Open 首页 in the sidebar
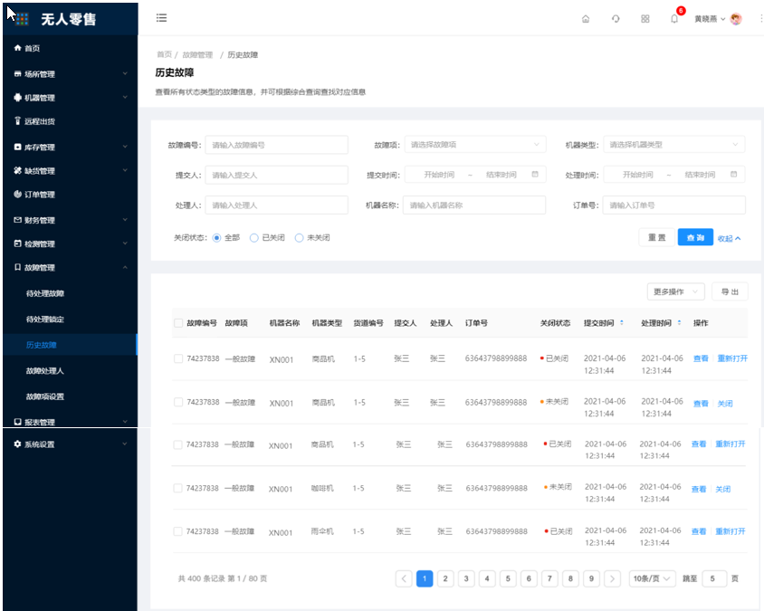This screenshot has width=764, height=611. pos(71,48)
